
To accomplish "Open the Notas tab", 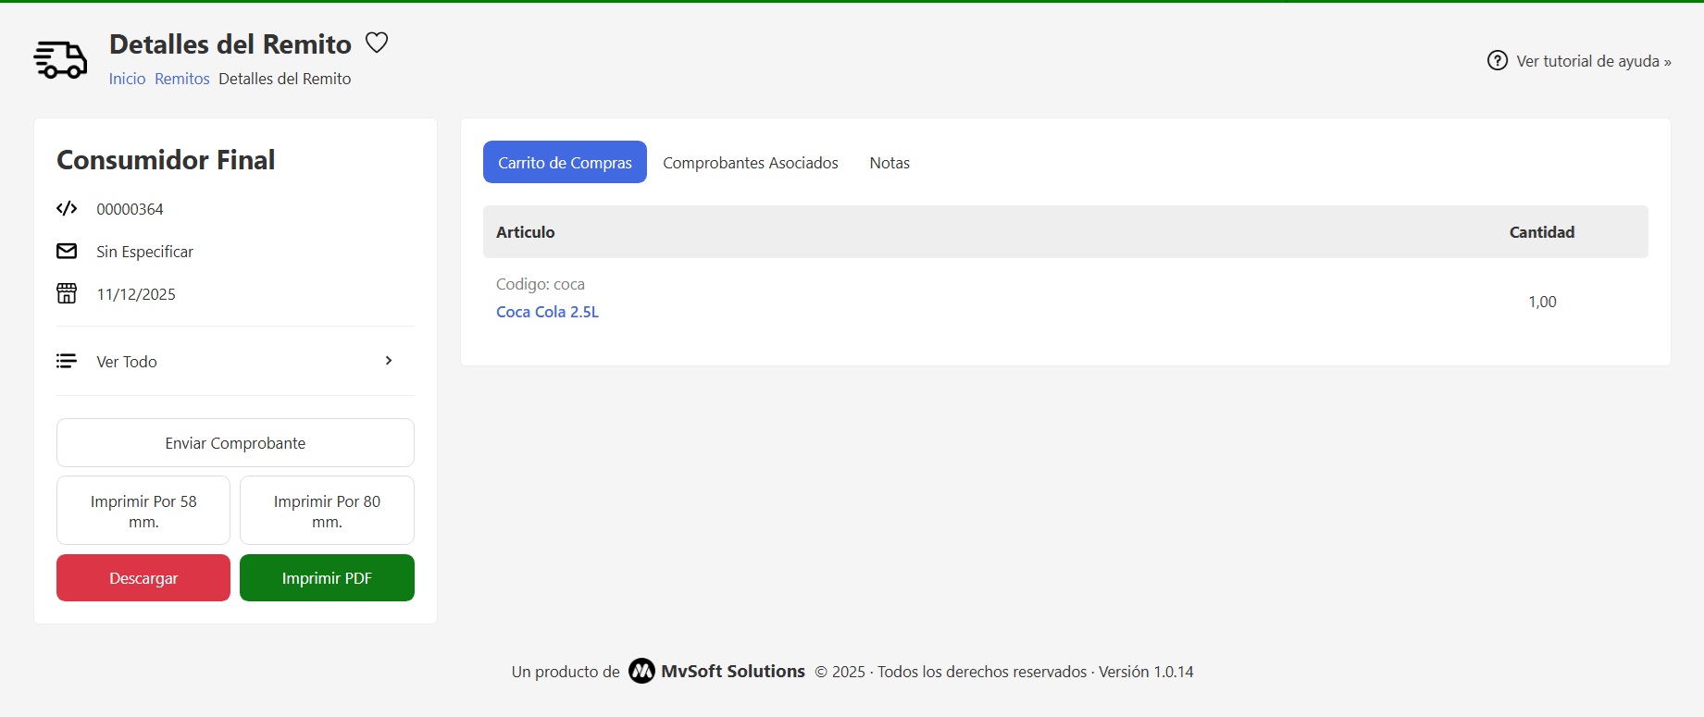I will (x=889, y=163).
